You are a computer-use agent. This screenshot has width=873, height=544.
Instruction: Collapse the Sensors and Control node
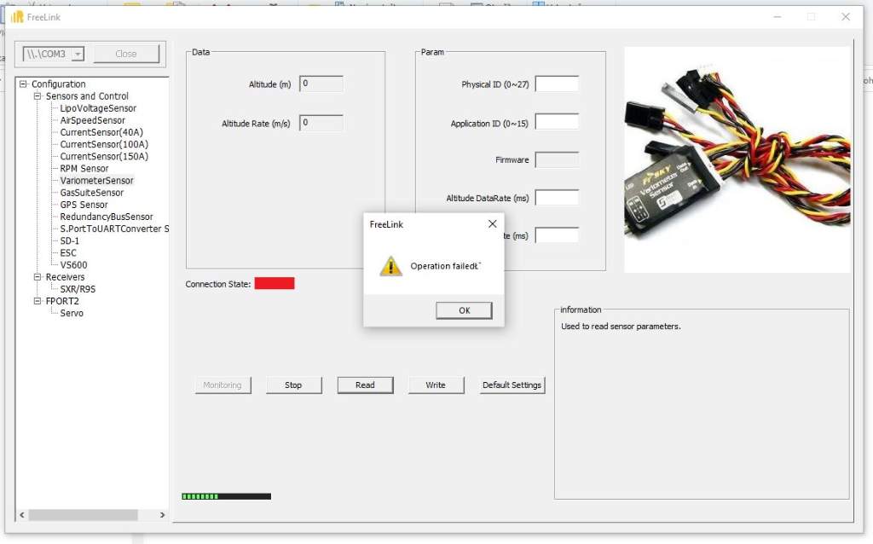[38, 96]
